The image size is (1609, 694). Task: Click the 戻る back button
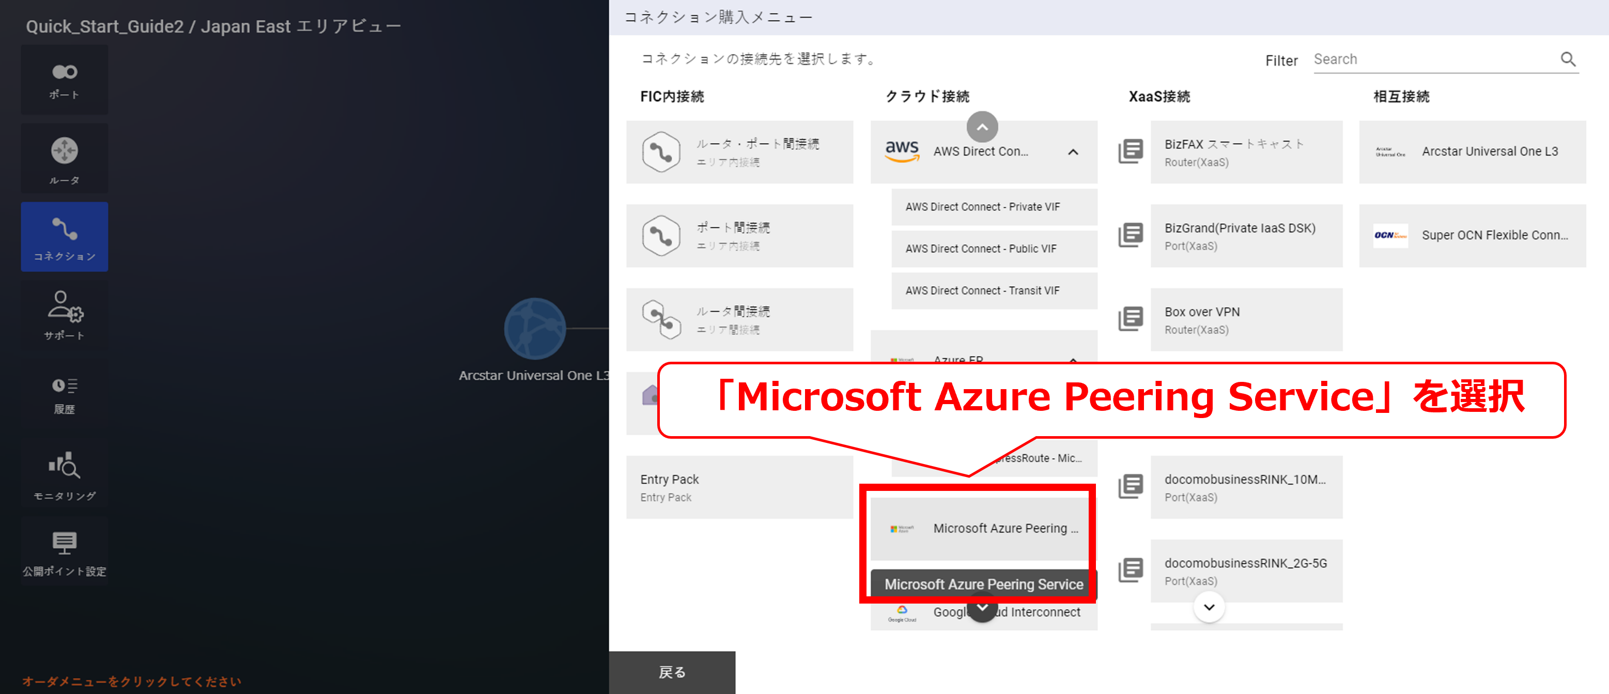pos(672,672)
